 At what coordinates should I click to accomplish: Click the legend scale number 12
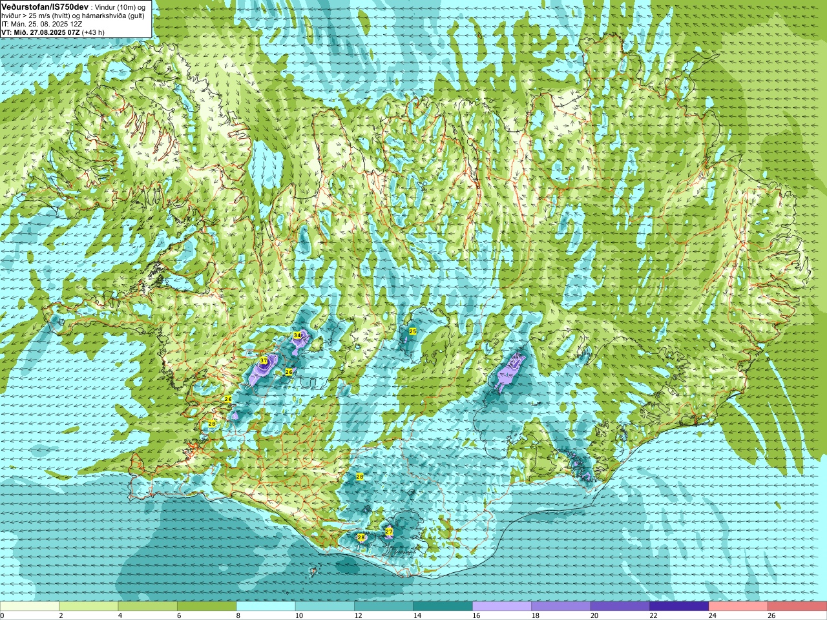357,615
